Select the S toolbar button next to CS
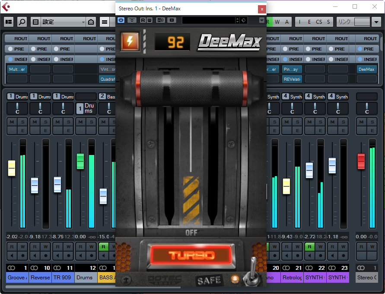The height and width of the screenshot is (294, 385). 328,22
